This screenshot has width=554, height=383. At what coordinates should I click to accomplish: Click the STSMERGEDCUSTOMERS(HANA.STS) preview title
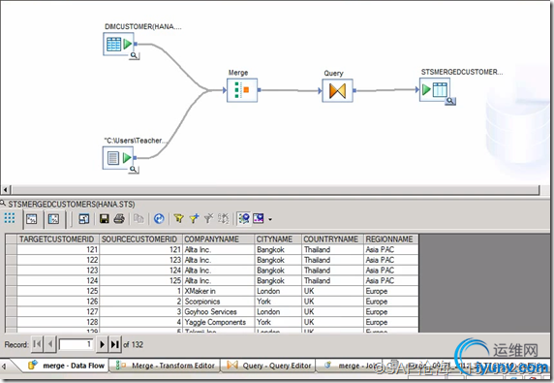72,205
